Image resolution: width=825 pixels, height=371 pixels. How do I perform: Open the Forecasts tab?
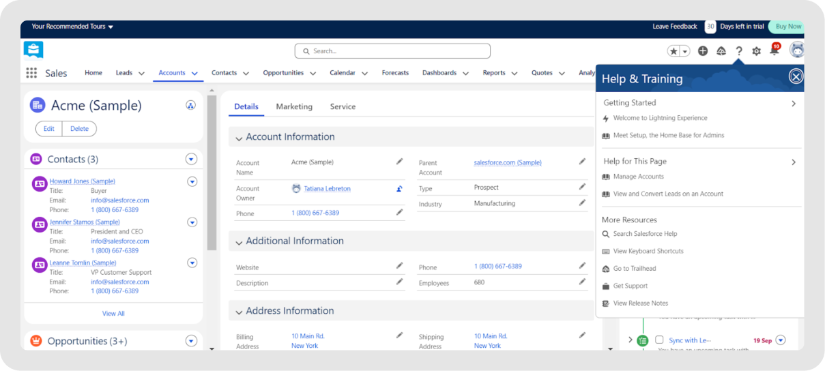coord(395,73)
